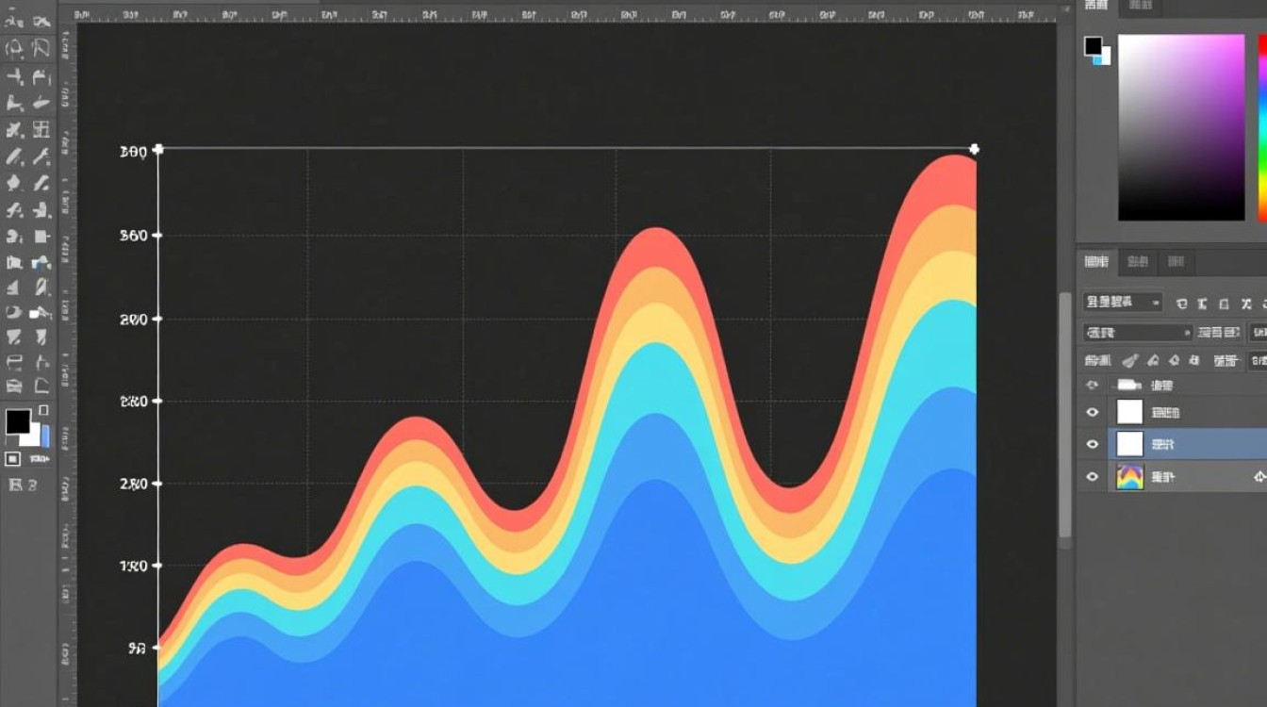Toggle visibility of the highlighted selected layer

(1093, 444)
